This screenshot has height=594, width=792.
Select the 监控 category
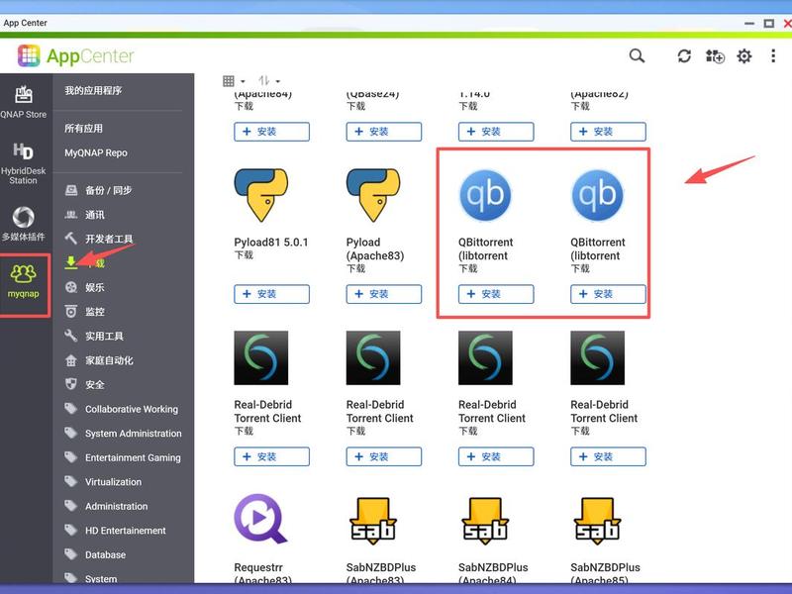(x=85, y=312)
